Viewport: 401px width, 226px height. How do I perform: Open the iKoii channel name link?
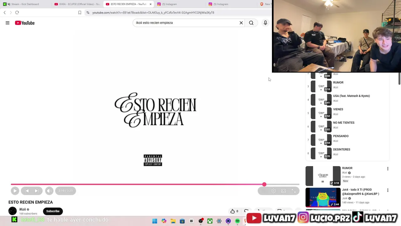(23, 209)
